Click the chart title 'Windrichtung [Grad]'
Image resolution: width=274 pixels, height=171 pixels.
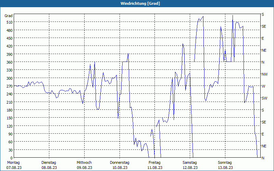coord(140,3)
